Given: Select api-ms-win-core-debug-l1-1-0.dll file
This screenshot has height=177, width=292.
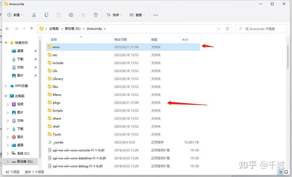Looking at the screenshot, I should pyautogui.click(x=123, y=166).
